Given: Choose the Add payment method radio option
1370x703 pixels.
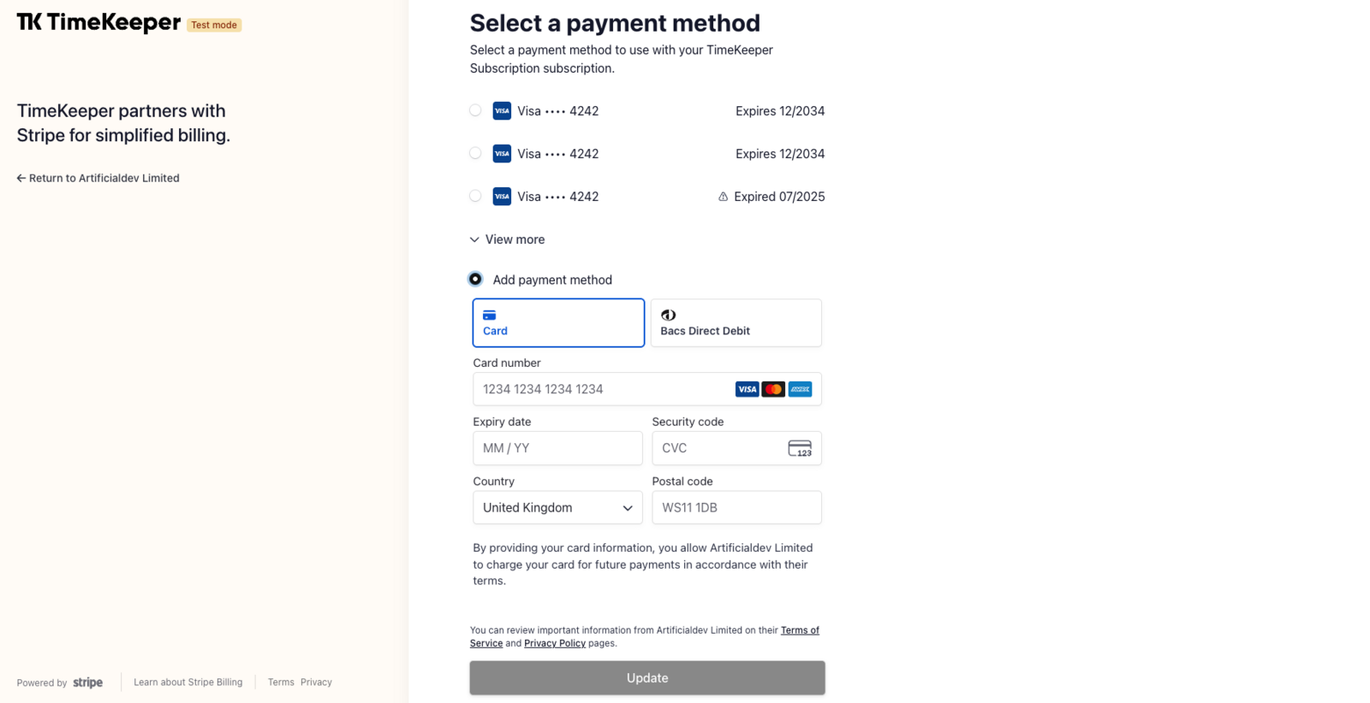Looking at the screenshot, I should pos(475,279).
